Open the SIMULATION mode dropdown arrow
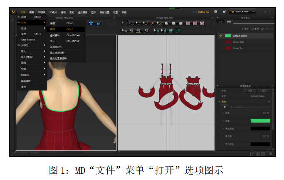The image size is (284, 180). 254,12
